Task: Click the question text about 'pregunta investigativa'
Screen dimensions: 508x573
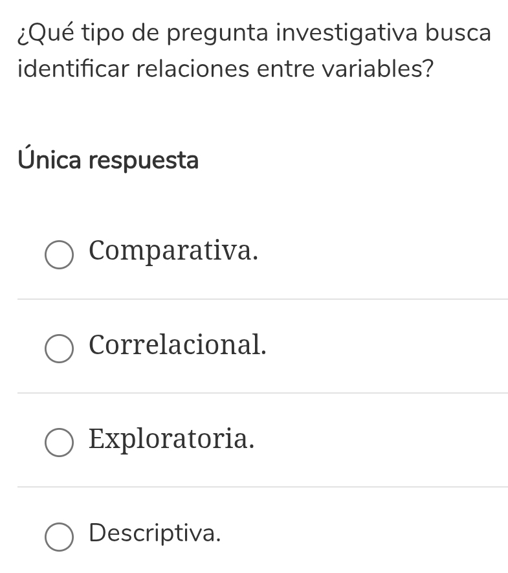Action: (254, 50)
